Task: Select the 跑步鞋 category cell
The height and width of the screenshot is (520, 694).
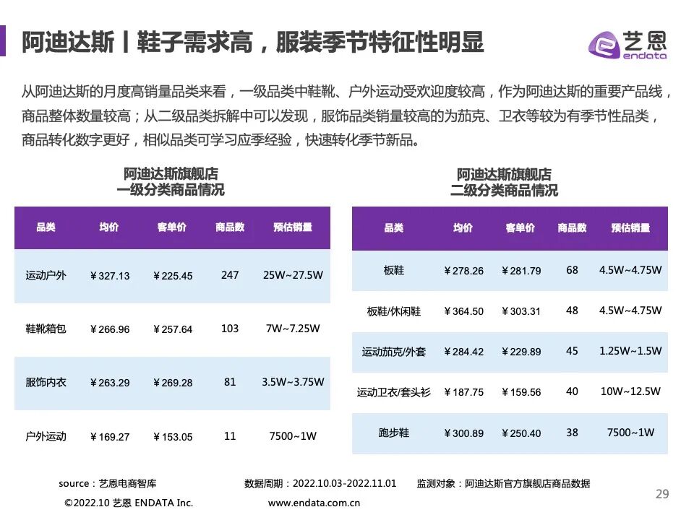Action: click(x=394, y=433)
